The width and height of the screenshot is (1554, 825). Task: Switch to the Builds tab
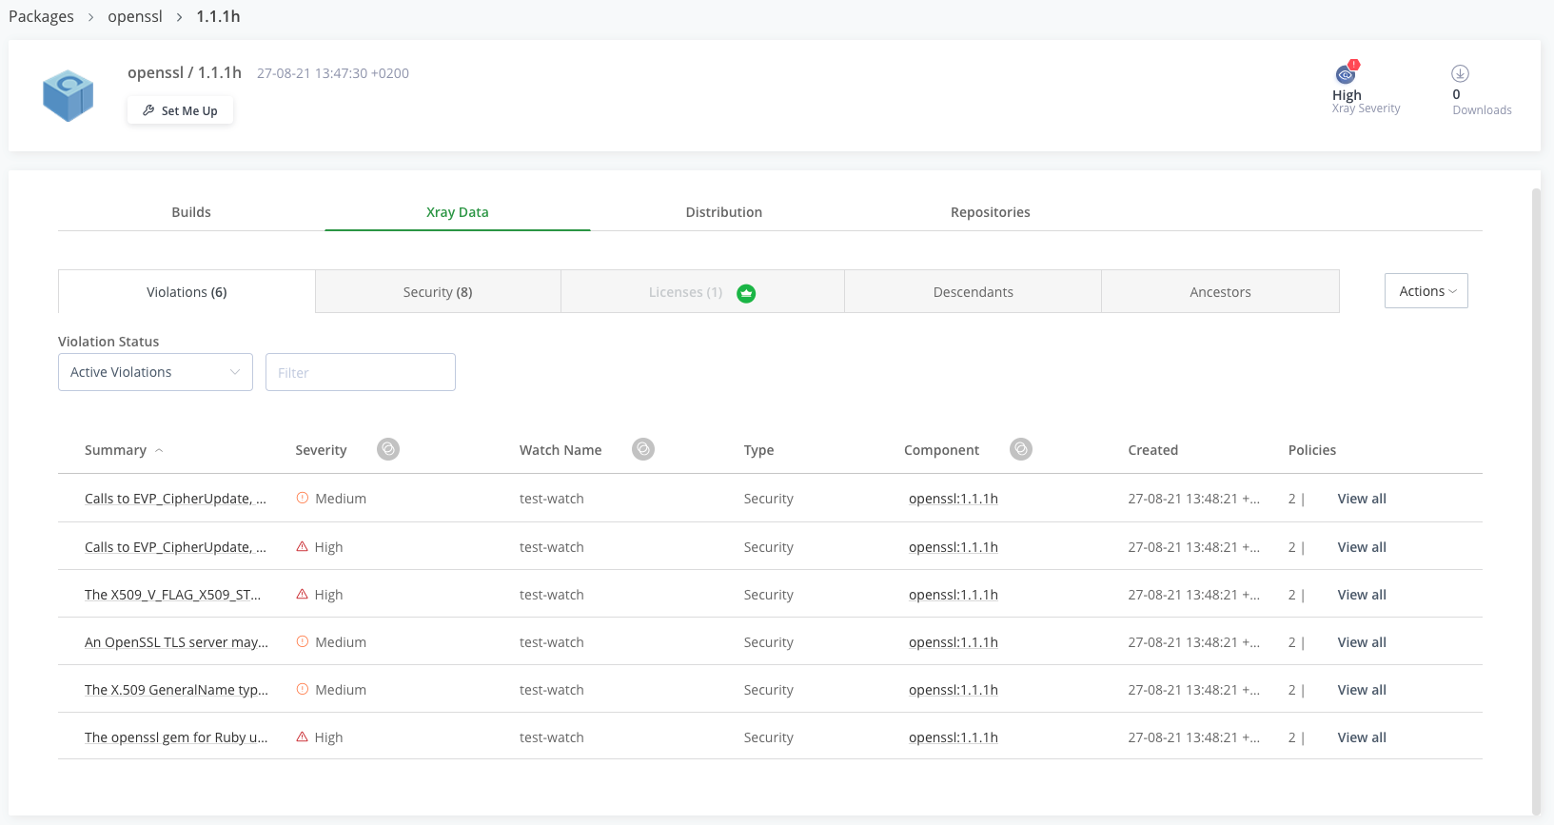coord(191,212)
